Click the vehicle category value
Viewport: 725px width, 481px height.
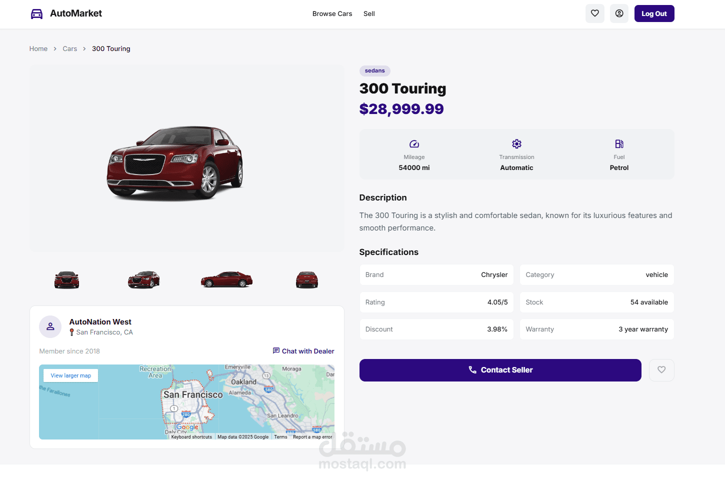[656, 274]
